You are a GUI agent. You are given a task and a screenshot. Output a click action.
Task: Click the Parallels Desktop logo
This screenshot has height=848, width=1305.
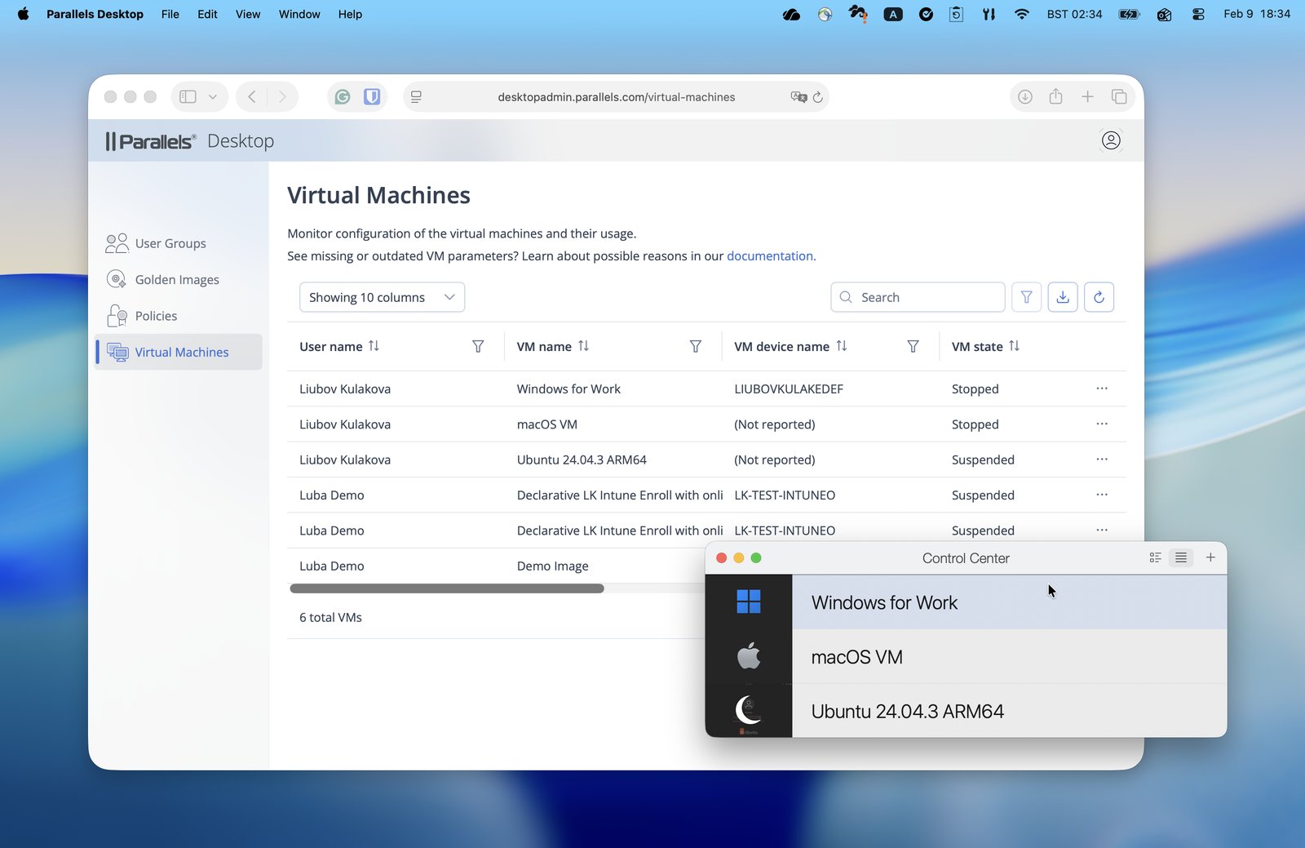click(x=189, y=141)
